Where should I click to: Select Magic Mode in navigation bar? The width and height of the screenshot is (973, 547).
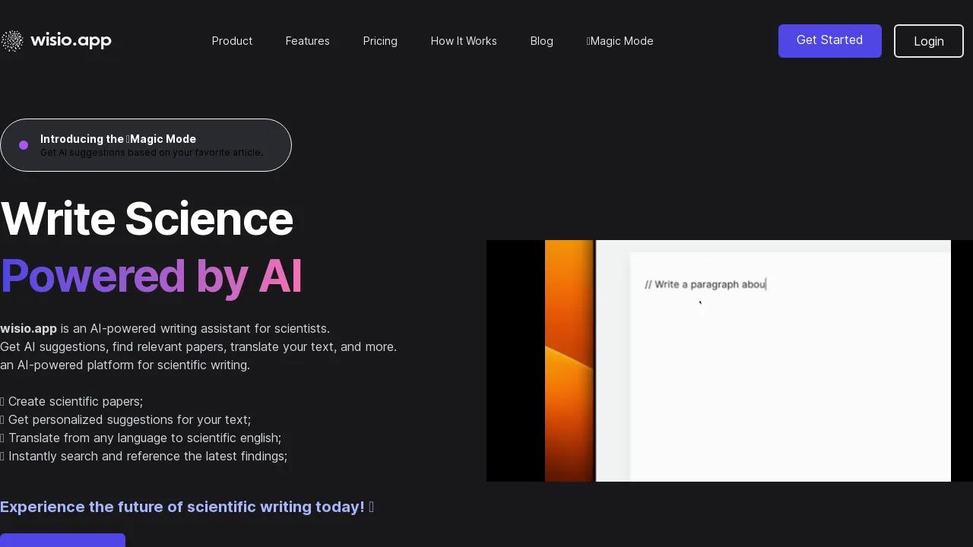click(620, 41)
